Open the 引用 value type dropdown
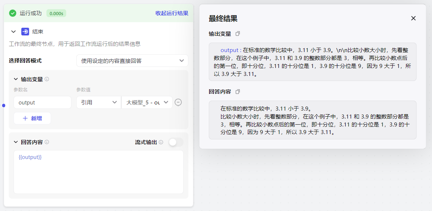Screen dimensions: 432x211 [x=99, y=102]
